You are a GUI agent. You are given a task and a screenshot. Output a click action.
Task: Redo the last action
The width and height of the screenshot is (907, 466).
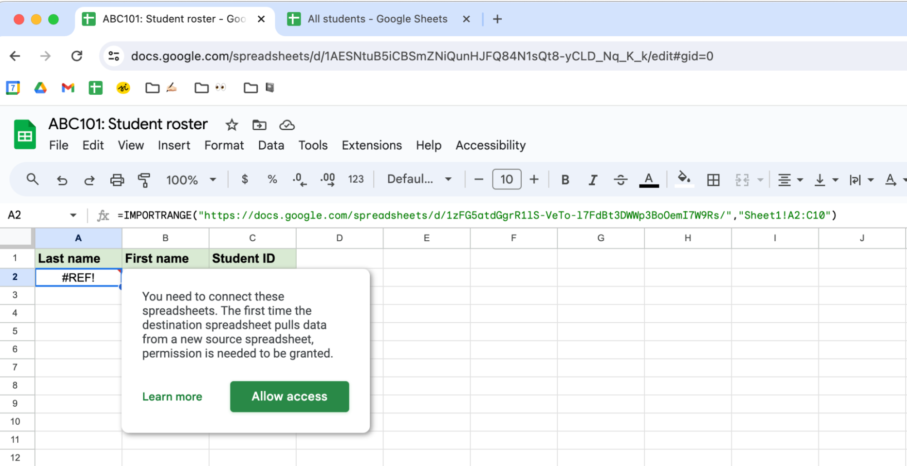(x=89, y=180)
